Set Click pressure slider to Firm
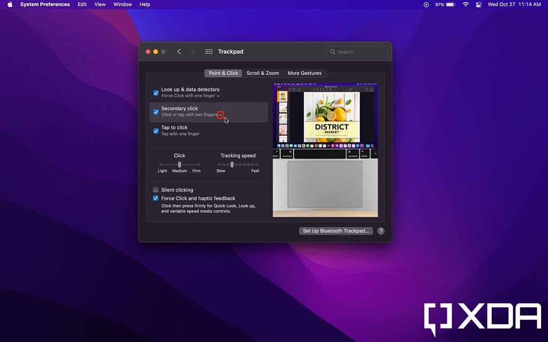The width and height of the screenshot is (548, 342). coord(196,165)
